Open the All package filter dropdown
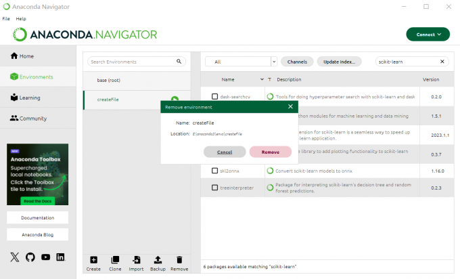The image size is (460, 279). click(x=241, y=62)
